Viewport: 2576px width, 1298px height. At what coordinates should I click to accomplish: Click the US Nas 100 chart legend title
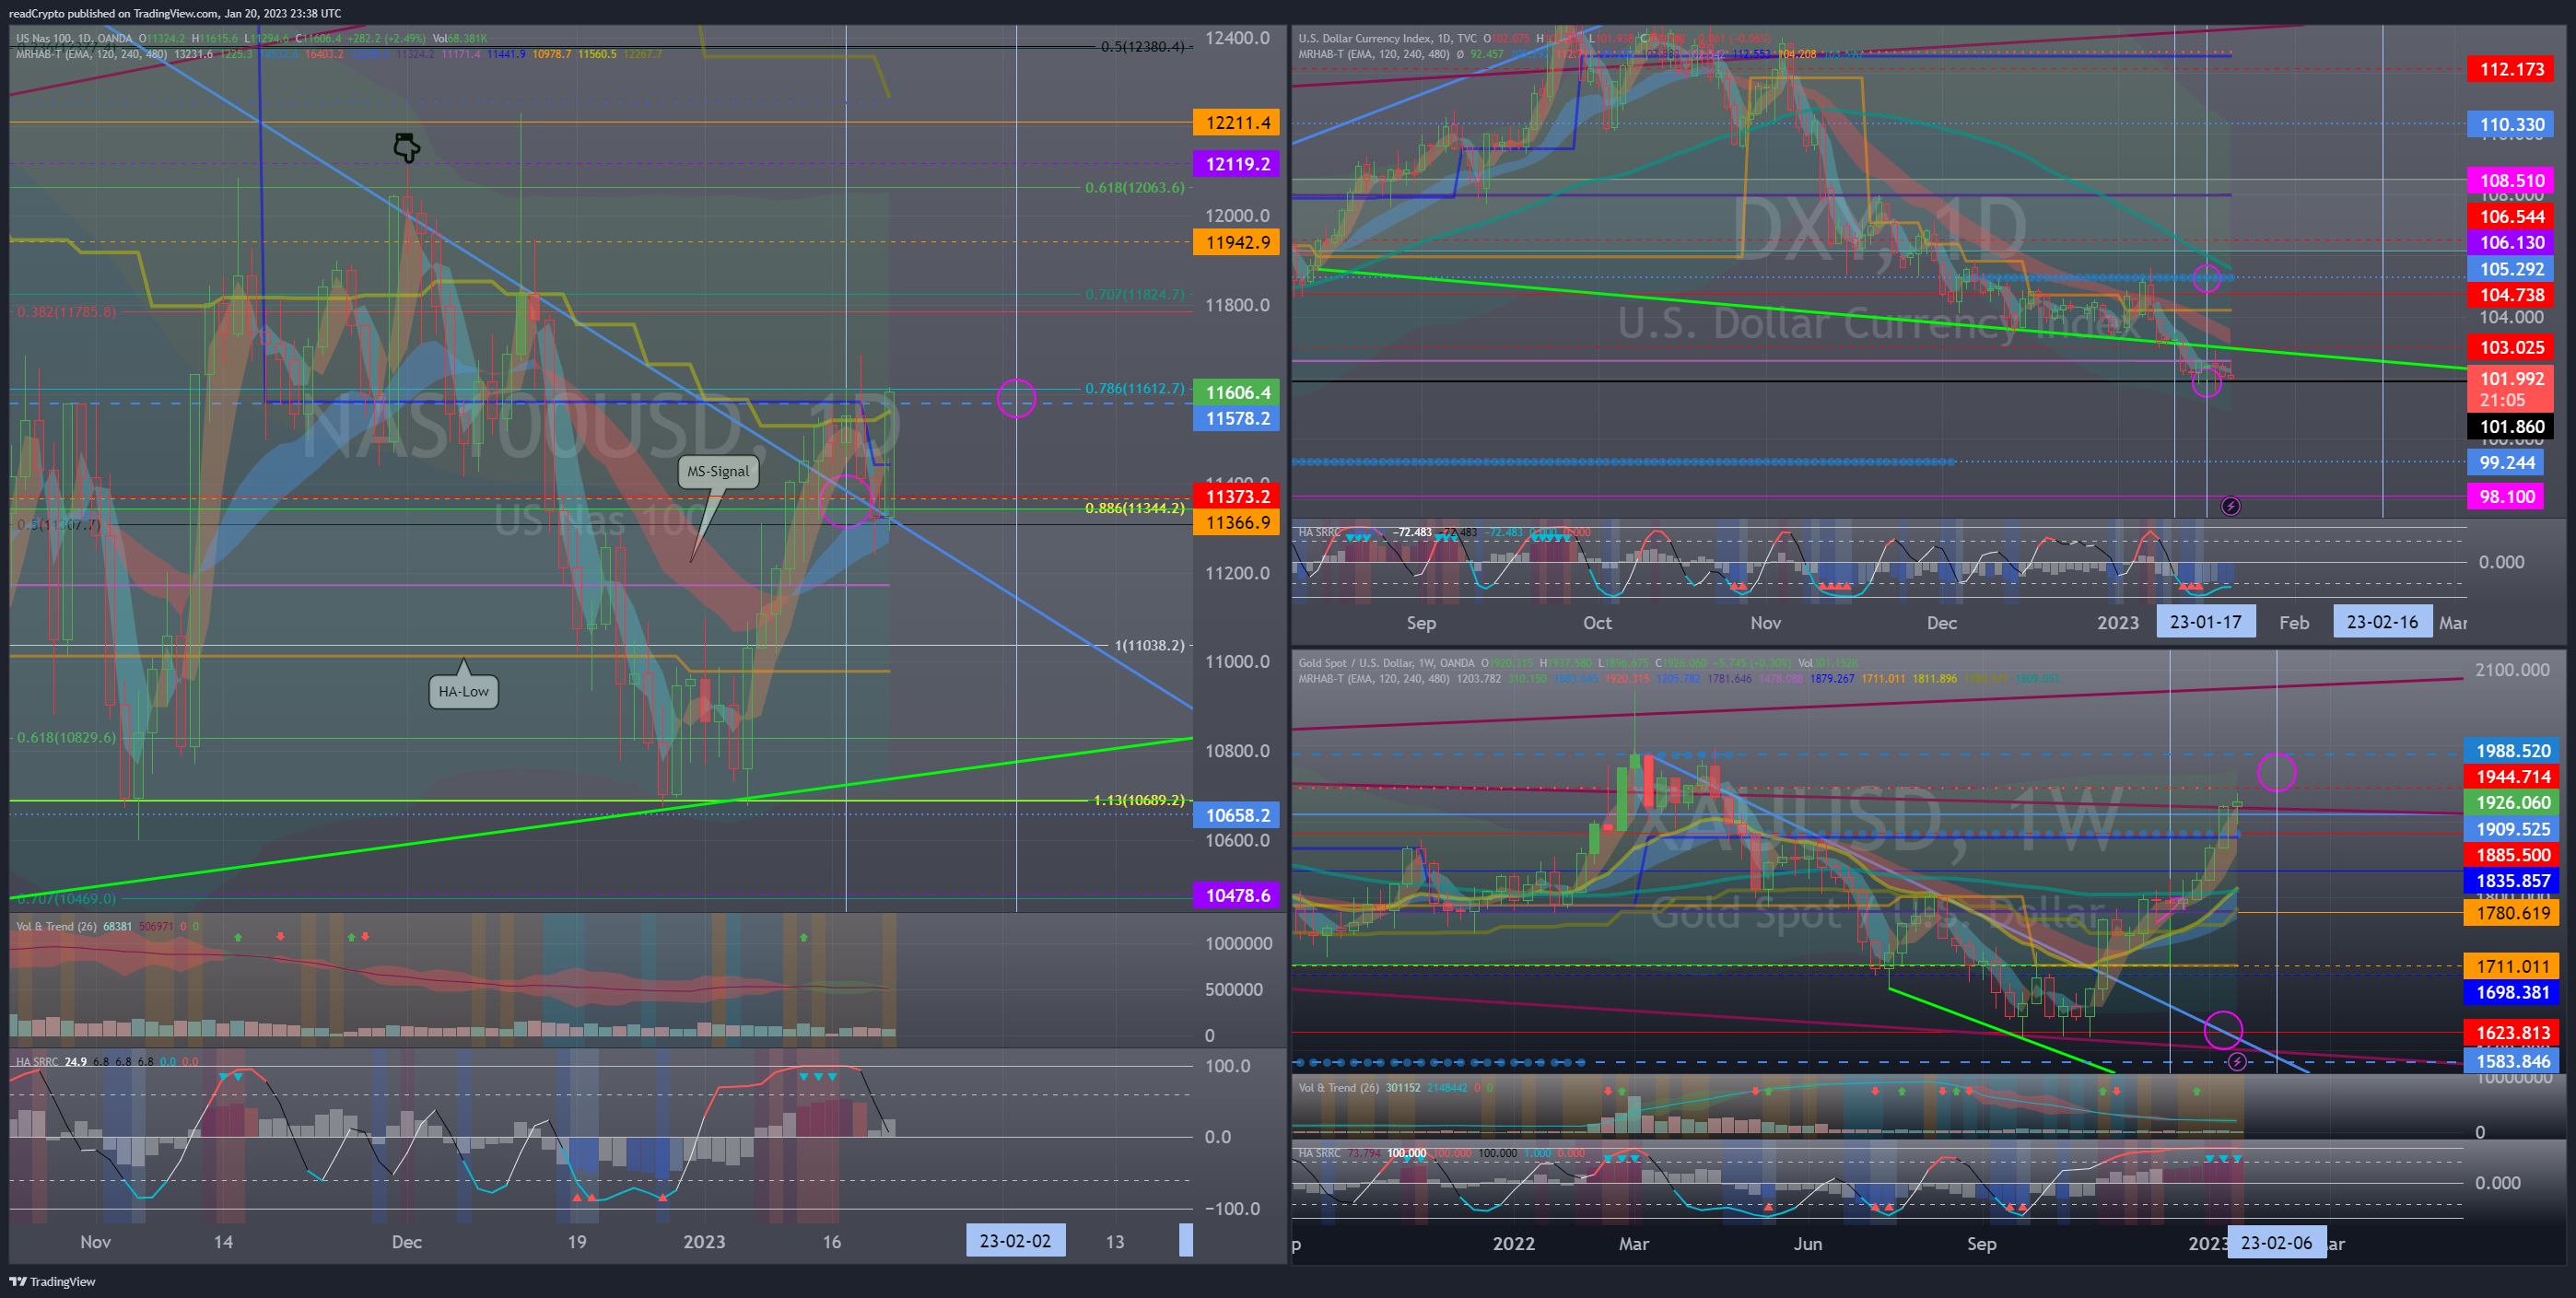[75, 38]
